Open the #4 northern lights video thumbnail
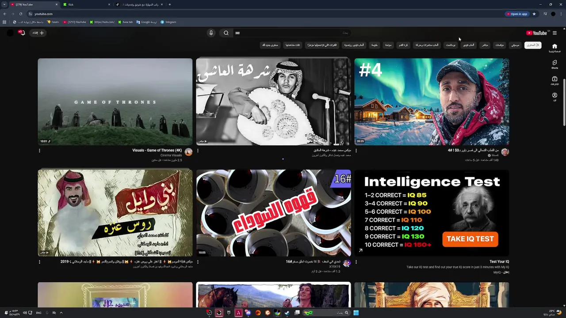This screenshot has width=566, height=318. [432, 102]
